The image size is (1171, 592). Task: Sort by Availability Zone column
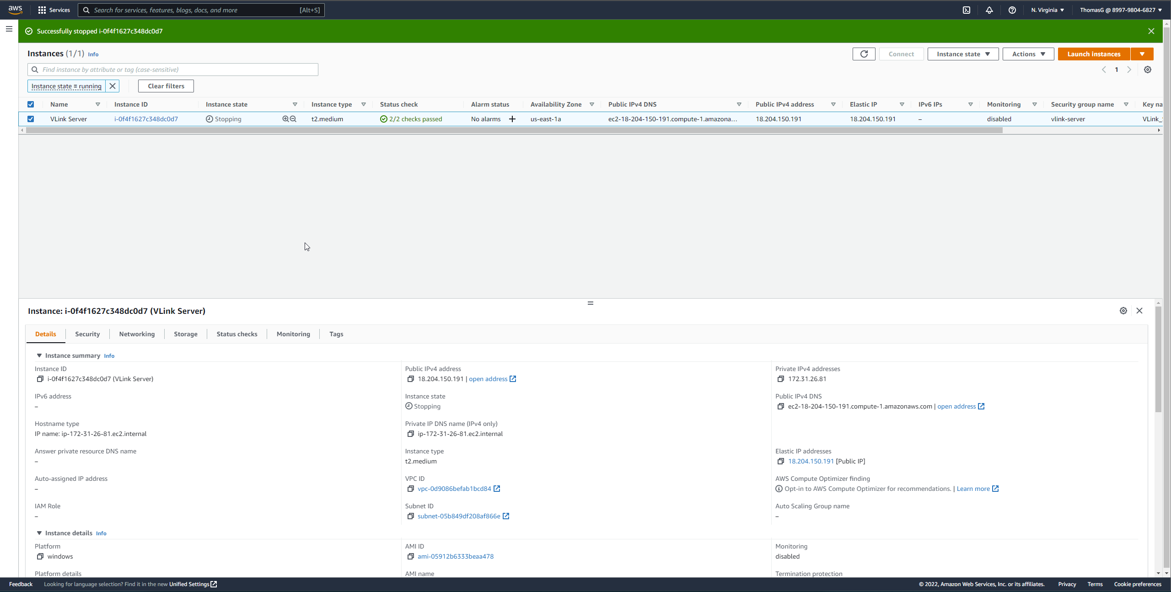(x=591, y=104)
